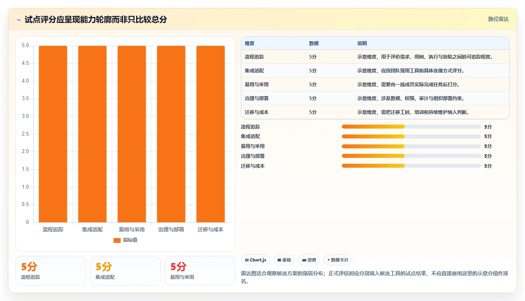525x301 pixels.
Task: Select the 集成适配 cell in the table
Action: (254, 71)
